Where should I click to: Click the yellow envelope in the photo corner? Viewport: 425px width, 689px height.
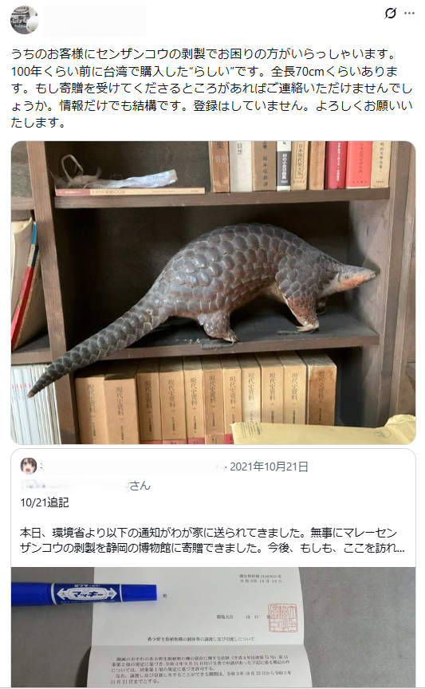pyautogui.click(x=323, y=431)
